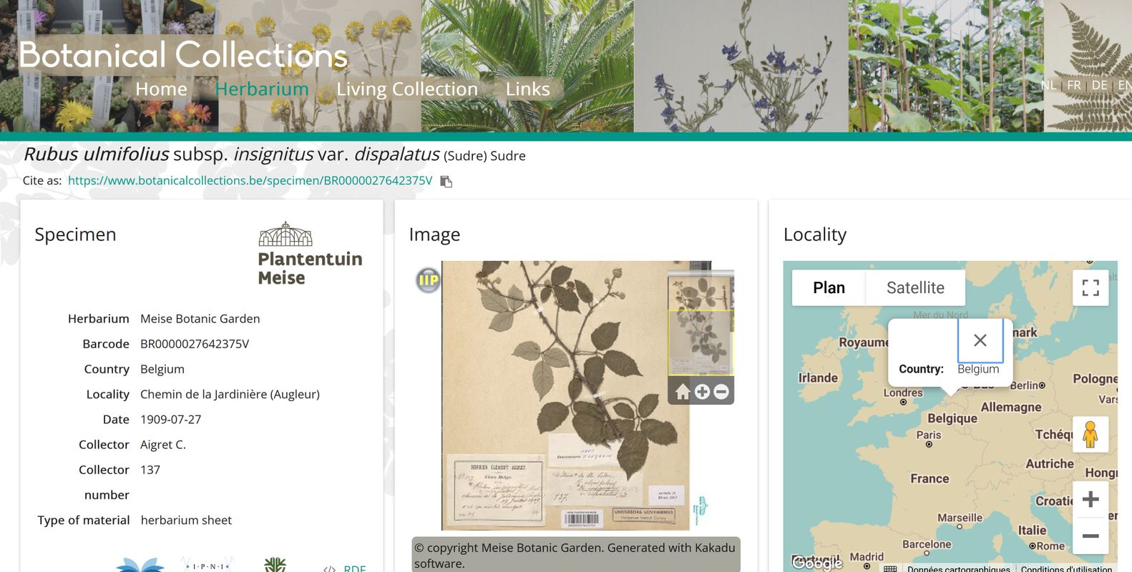Toggle fullscreen view of the map

(1090, 288)
